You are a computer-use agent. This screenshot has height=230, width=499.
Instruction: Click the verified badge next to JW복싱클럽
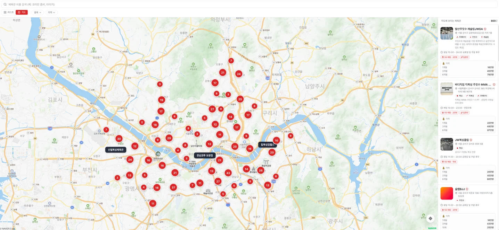tap(471, 140)
